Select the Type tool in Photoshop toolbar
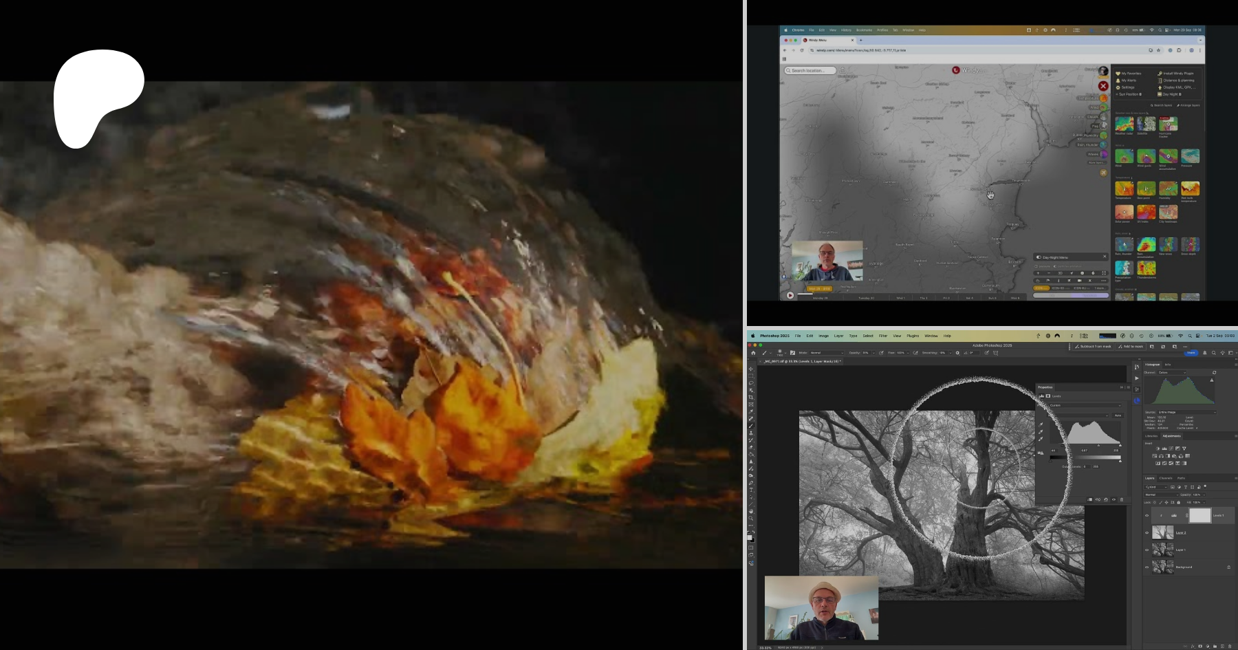The image size is (1238, 650). coord(751,490)
